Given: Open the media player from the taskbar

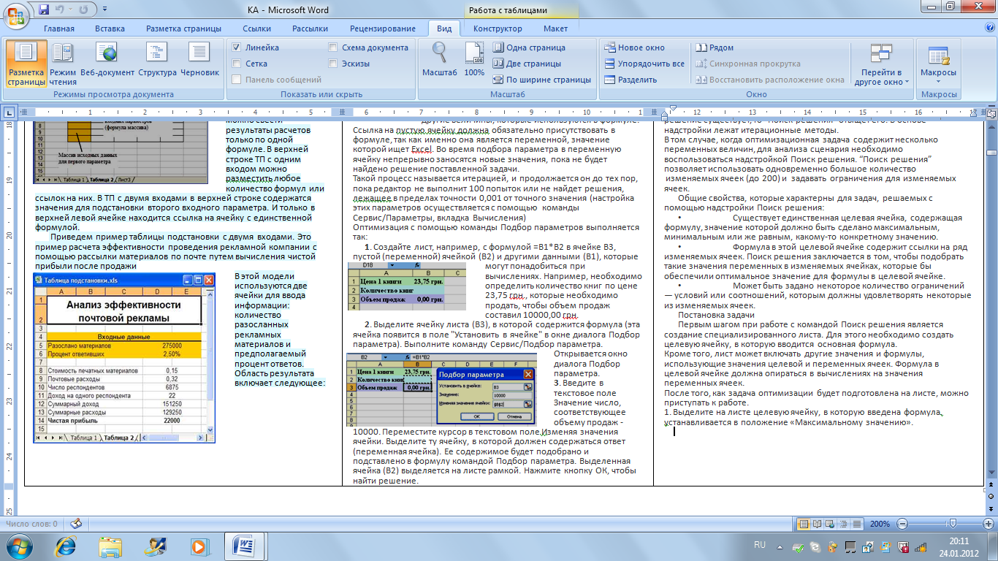Looking at the screenshot, I should (x=198, y=546).
